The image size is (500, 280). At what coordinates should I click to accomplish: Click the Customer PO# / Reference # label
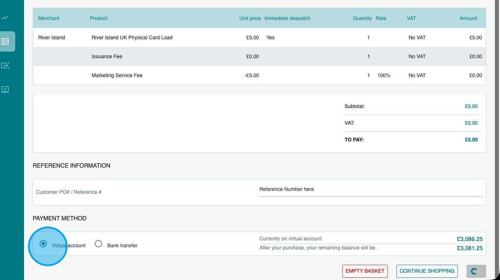tap(69, 192)
